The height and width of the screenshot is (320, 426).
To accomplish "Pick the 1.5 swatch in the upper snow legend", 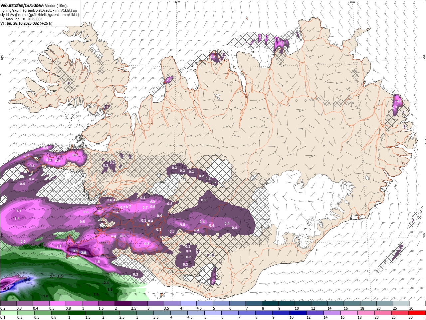I will 106,303.
